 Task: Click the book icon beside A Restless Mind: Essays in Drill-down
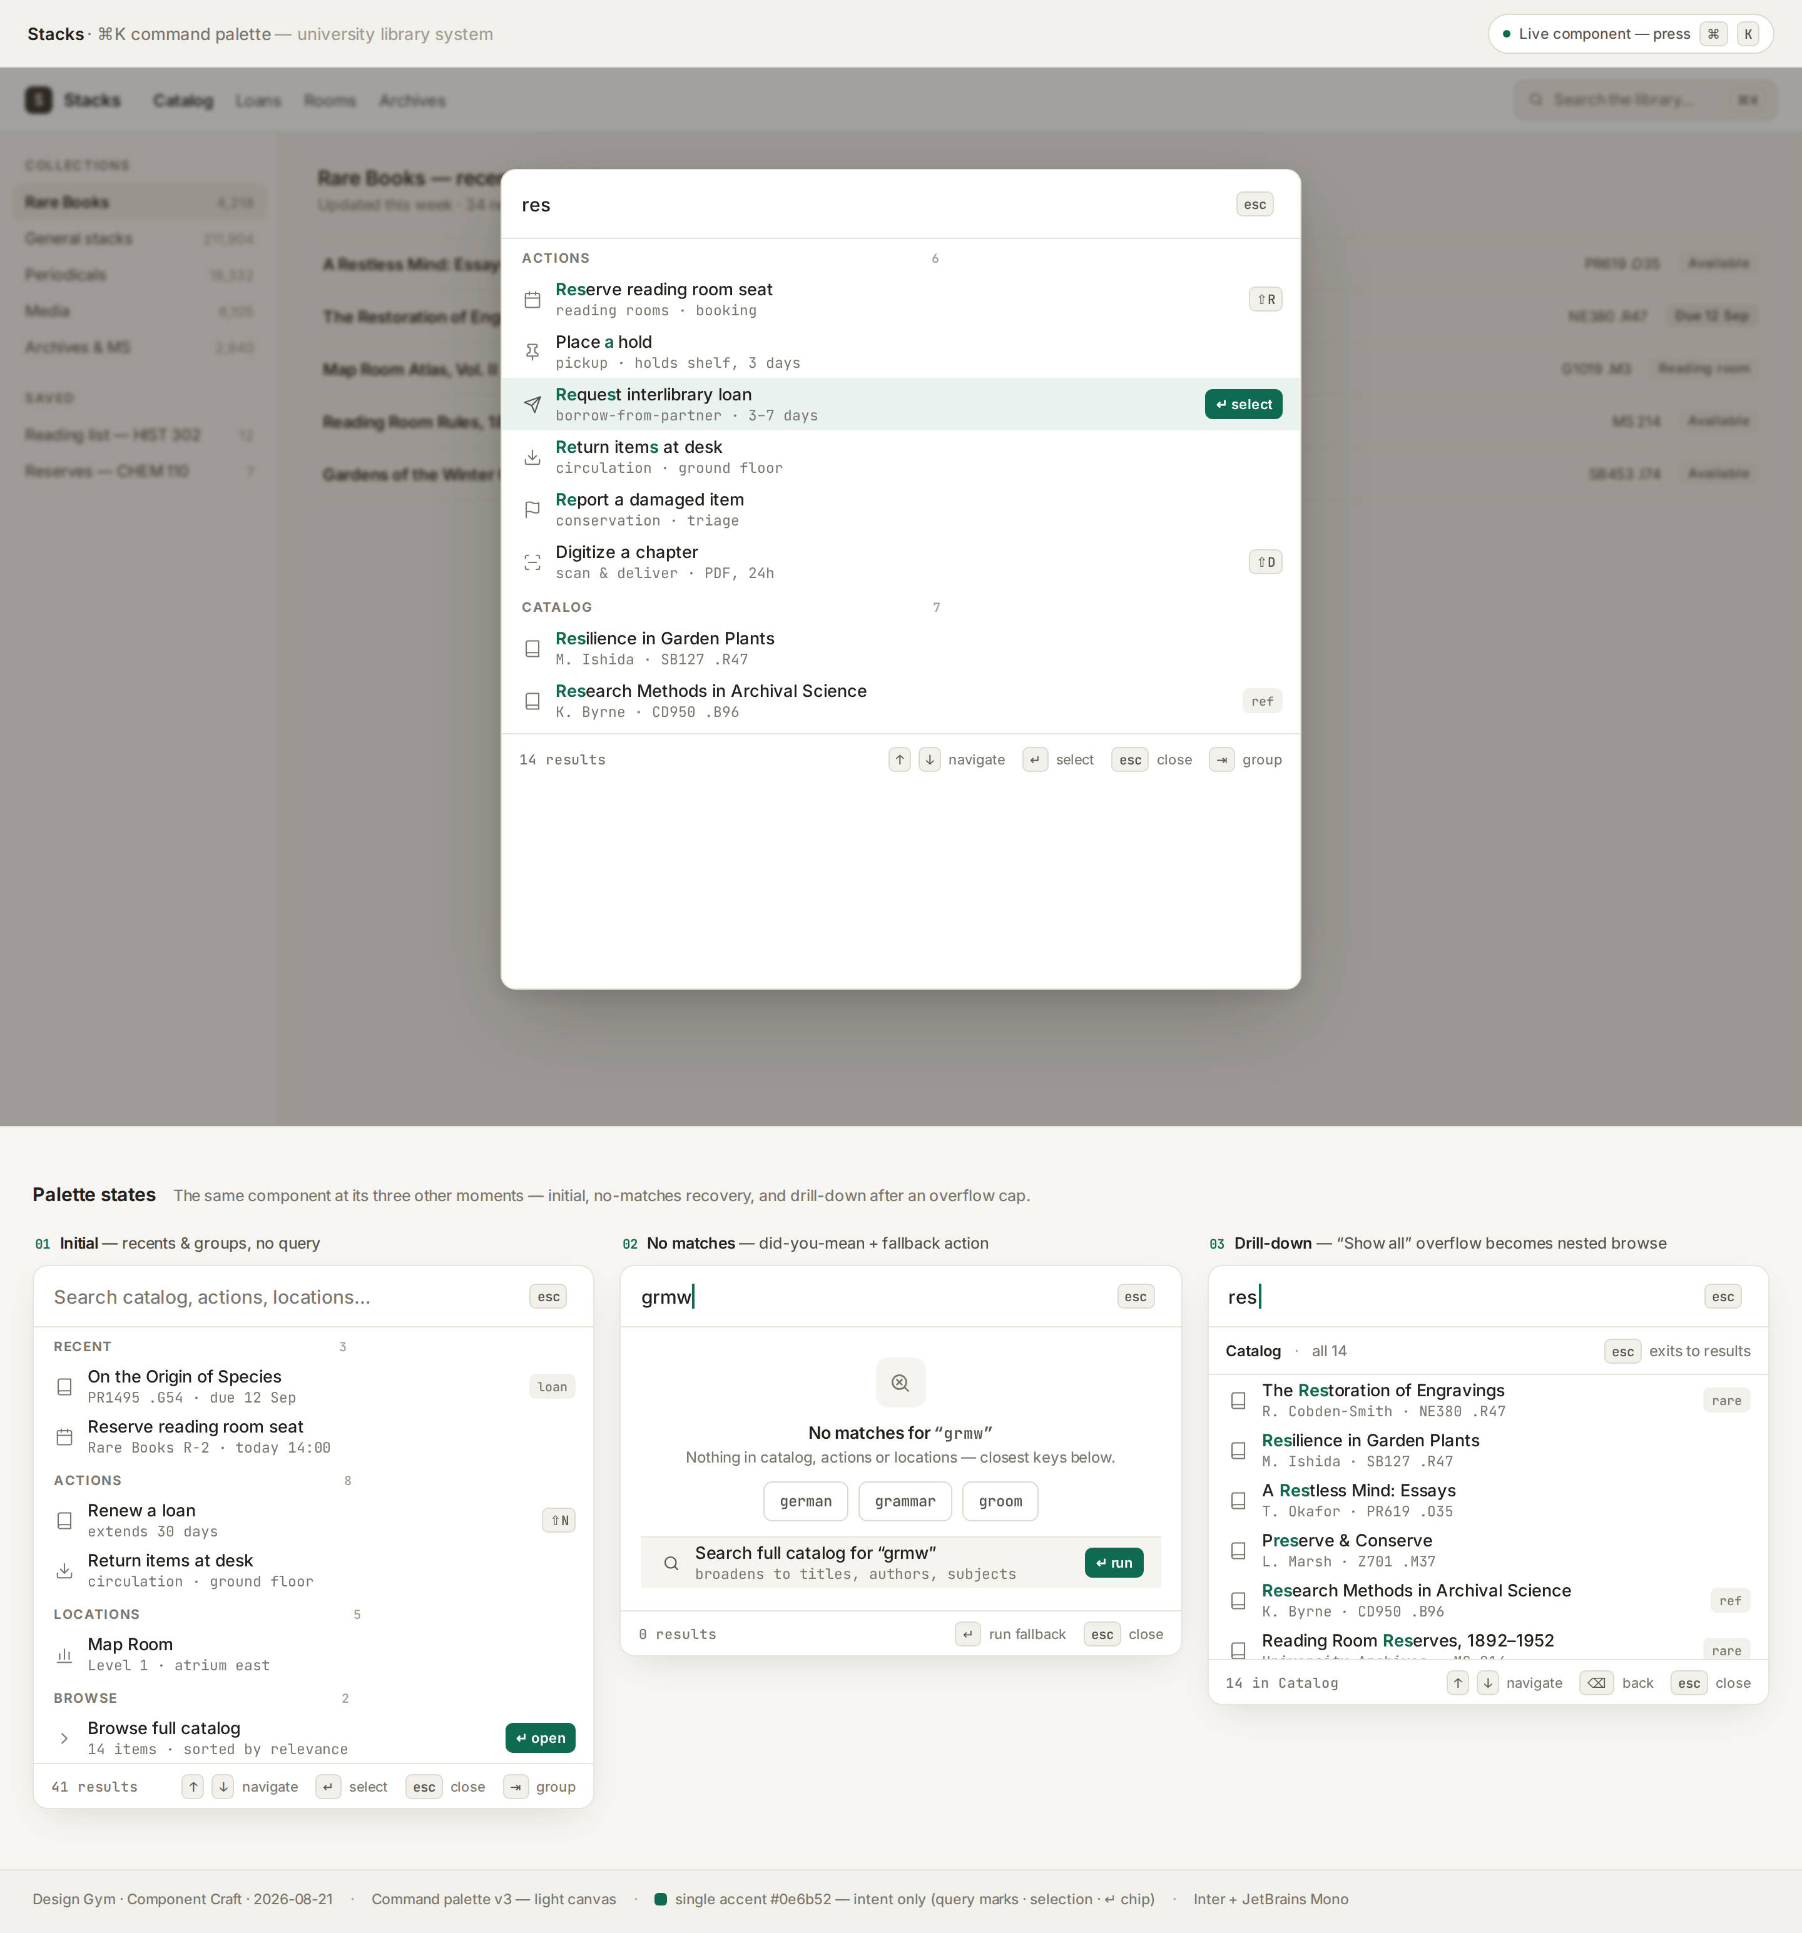pyautogui.click(x=1238, y=1500)
